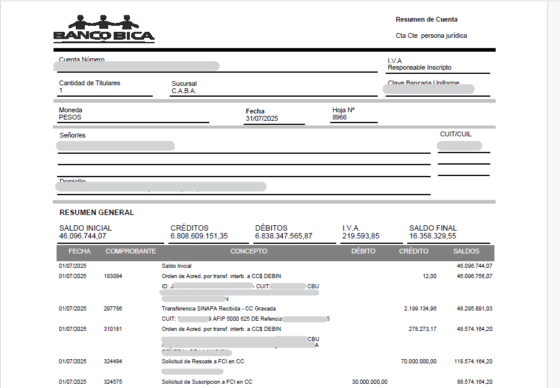Click comprobante number 310181

coord(113,329)
